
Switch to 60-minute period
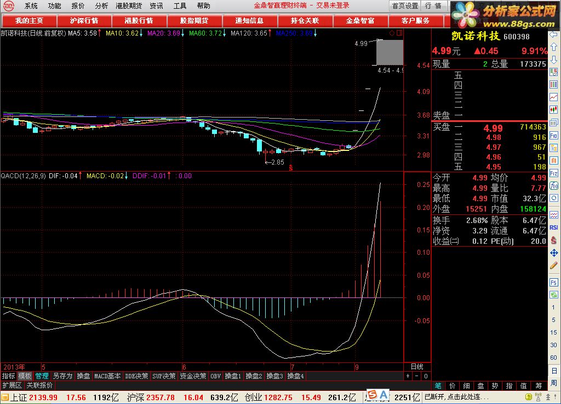(553, 357)
